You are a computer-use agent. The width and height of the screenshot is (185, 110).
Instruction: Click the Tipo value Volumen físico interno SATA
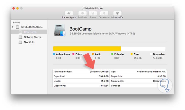point(151,72)
